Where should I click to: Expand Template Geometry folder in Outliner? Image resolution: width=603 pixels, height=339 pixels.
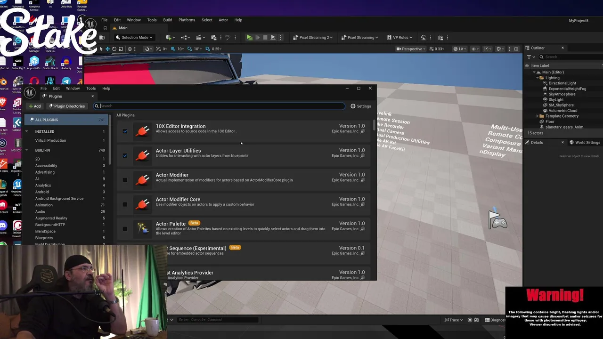pyautogui.click(x=538, y=116)
